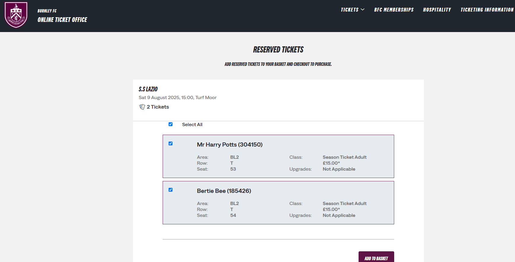This screenshot has height=262, width=515.
Task: Click the Online Ticket Office title
Action: 62,20
